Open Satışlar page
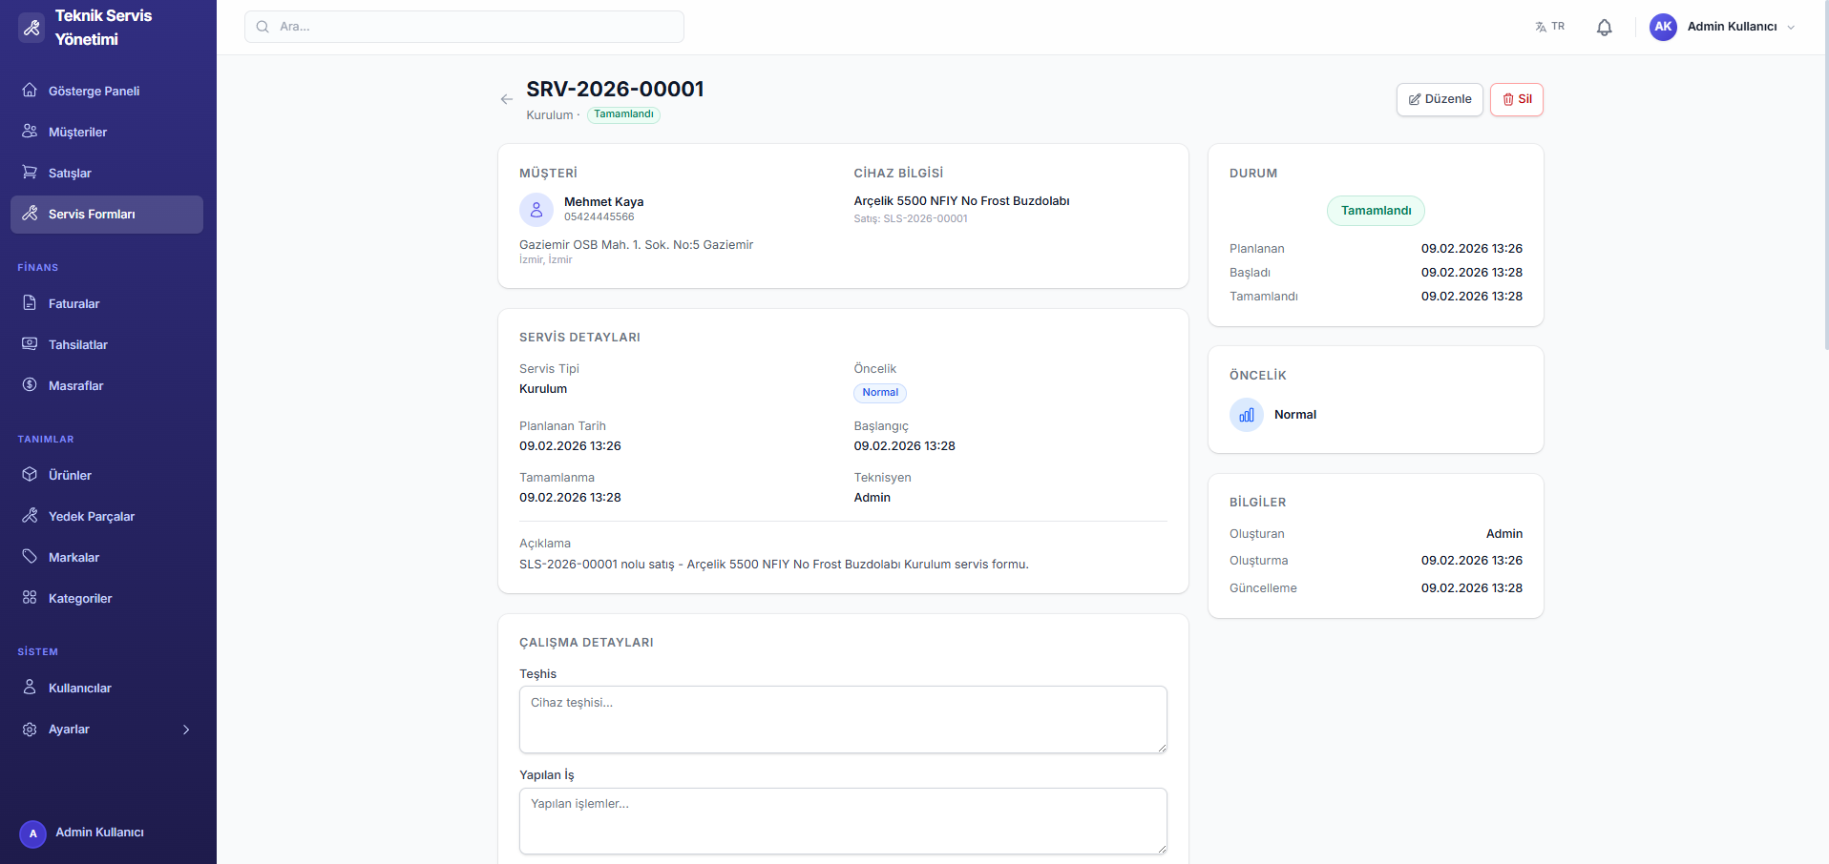This screenshot has width=1829, height=864. coord(70,174)
